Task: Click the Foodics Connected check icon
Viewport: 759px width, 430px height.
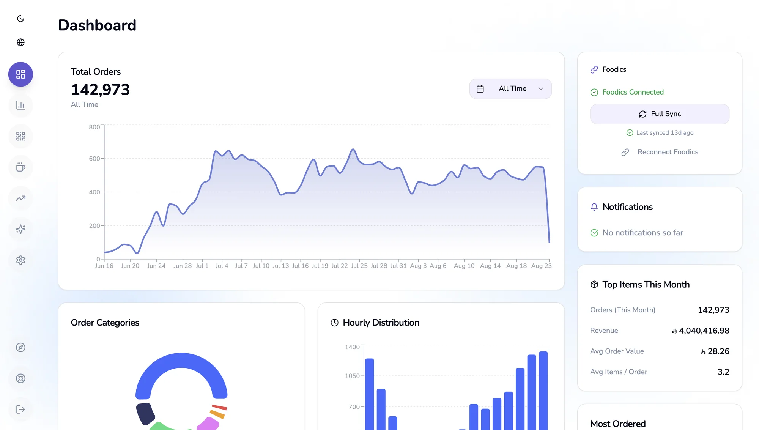Action: click(594, 92)
